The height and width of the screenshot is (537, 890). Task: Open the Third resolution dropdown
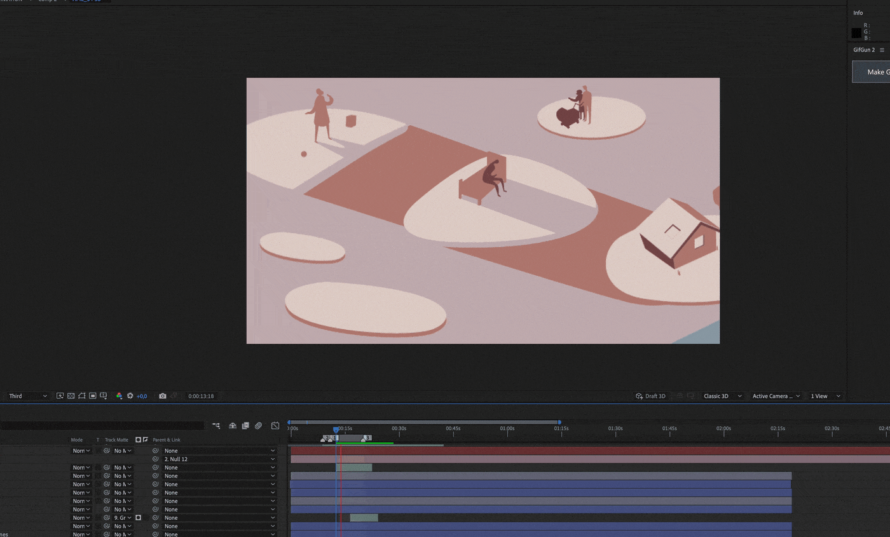(28, 396)
